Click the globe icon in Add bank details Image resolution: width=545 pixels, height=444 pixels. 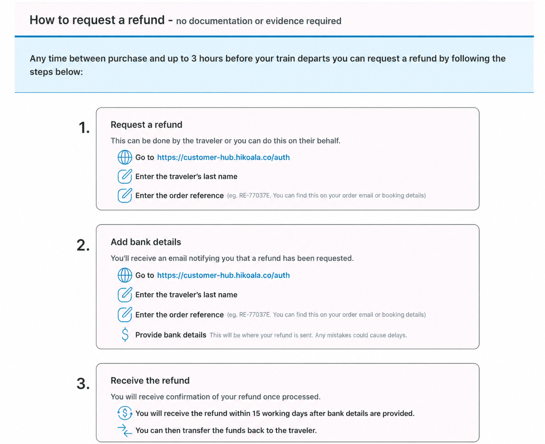pyautogui.click(x=125, y=275)
